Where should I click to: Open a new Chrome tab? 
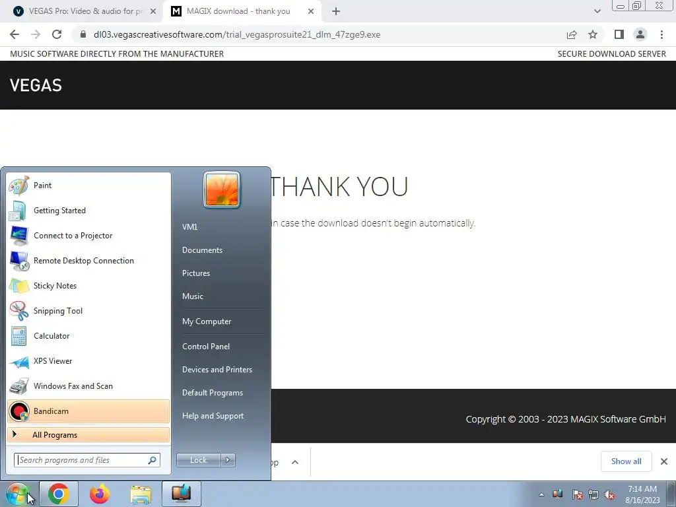click(336, 11)
